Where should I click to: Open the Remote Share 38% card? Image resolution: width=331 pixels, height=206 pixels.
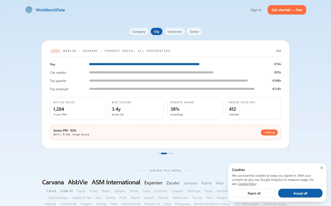tap(195, 108)
